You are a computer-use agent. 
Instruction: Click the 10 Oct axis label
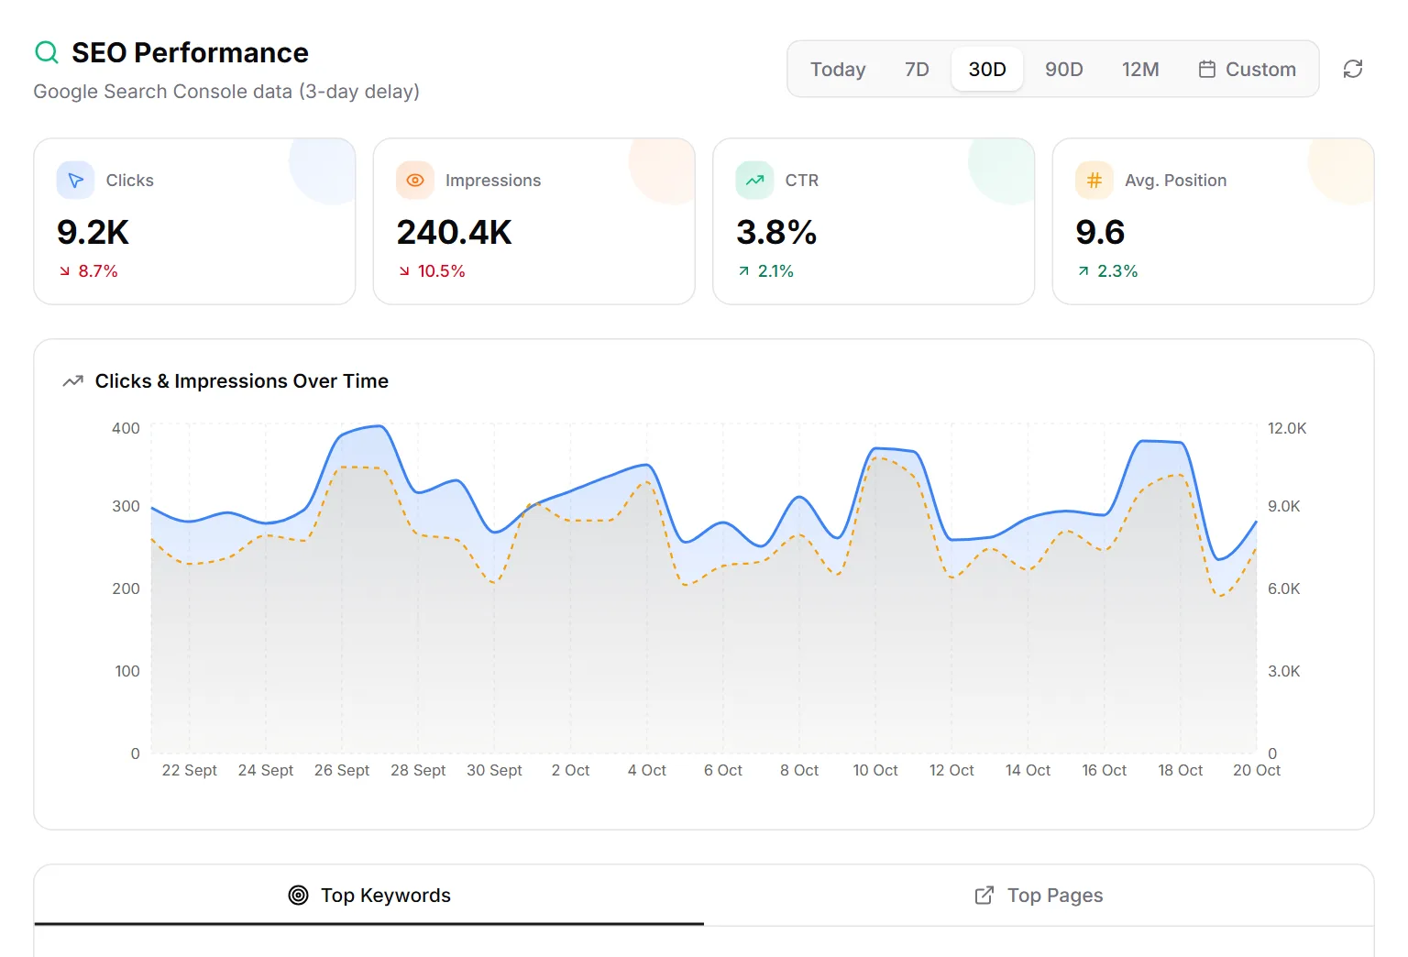coord(875,771)
